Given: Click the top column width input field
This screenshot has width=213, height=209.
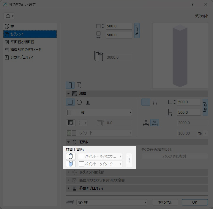Looking at the screenshot, I should click(x=119, y=26).
